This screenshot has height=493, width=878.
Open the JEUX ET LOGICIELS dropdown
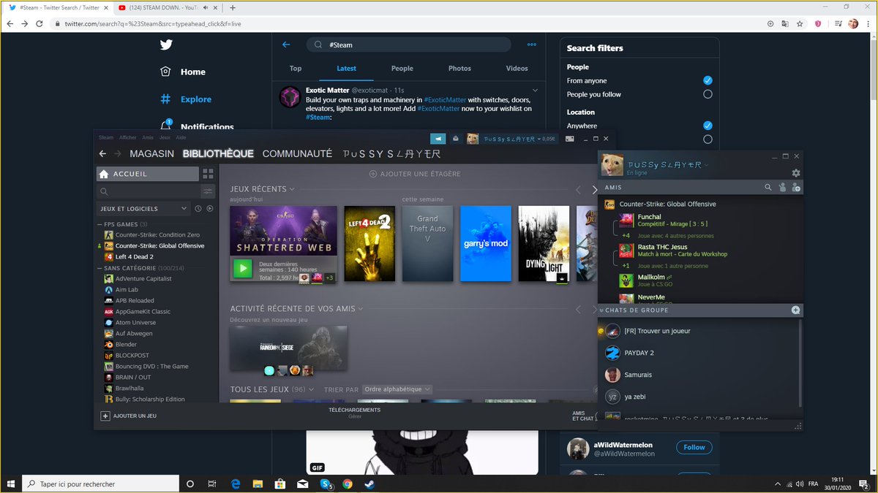click(143, 209)
